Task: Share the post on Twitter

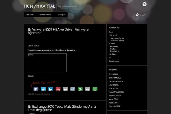Action: click(x=43, y=89)
